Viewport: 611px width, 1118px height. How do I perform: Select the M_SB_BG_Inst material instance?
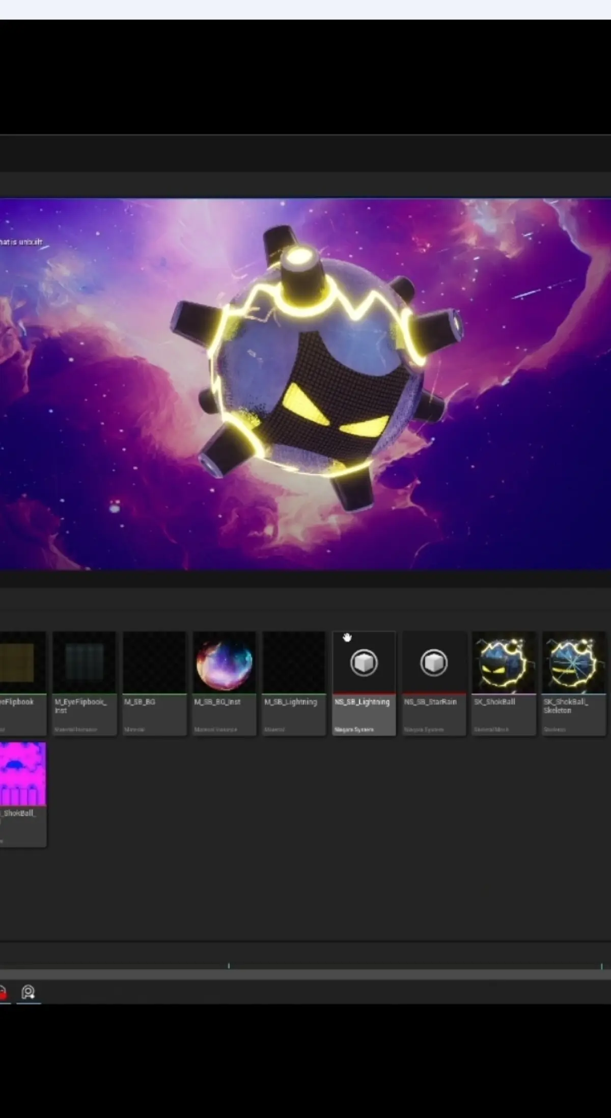point(224,683)
